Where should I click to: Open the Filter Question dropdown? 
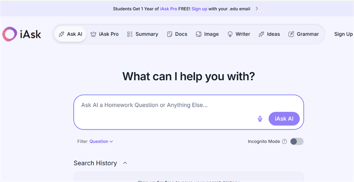click(x=101, y=142)
